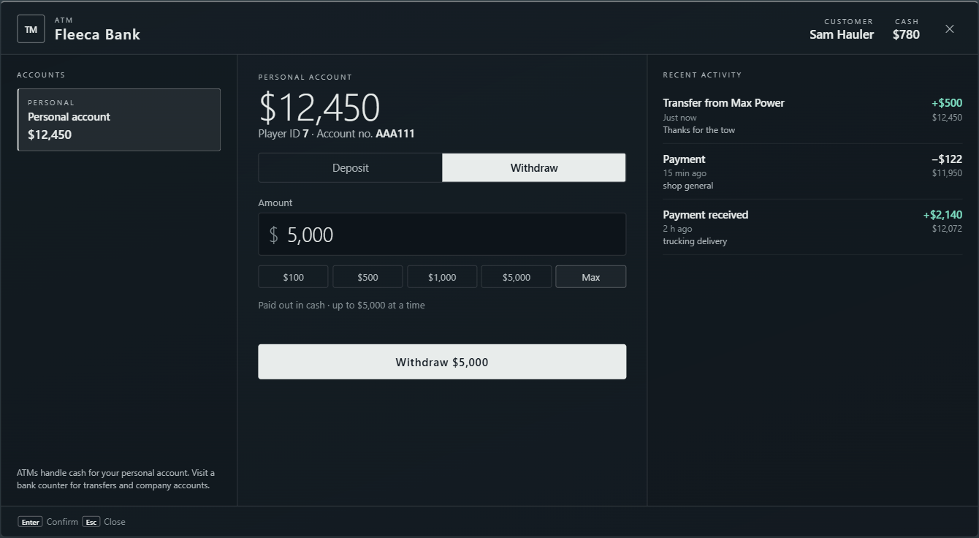Select the Personal account card
This screenshot has width=979, height=538.
click(119, 120)
